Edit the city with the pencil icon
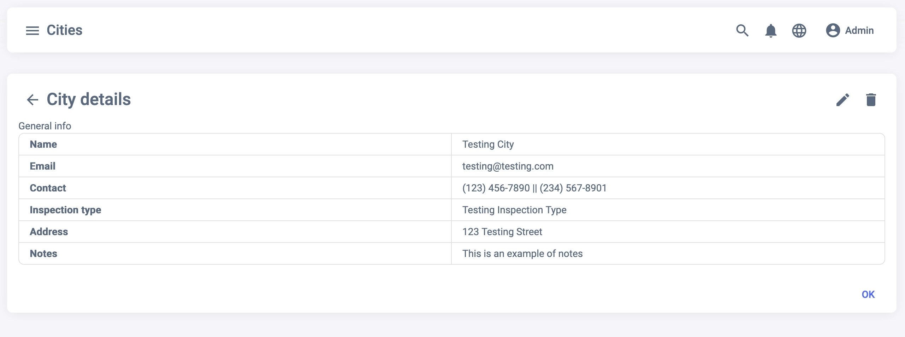The image size is (905, 337). coord(842,100)
